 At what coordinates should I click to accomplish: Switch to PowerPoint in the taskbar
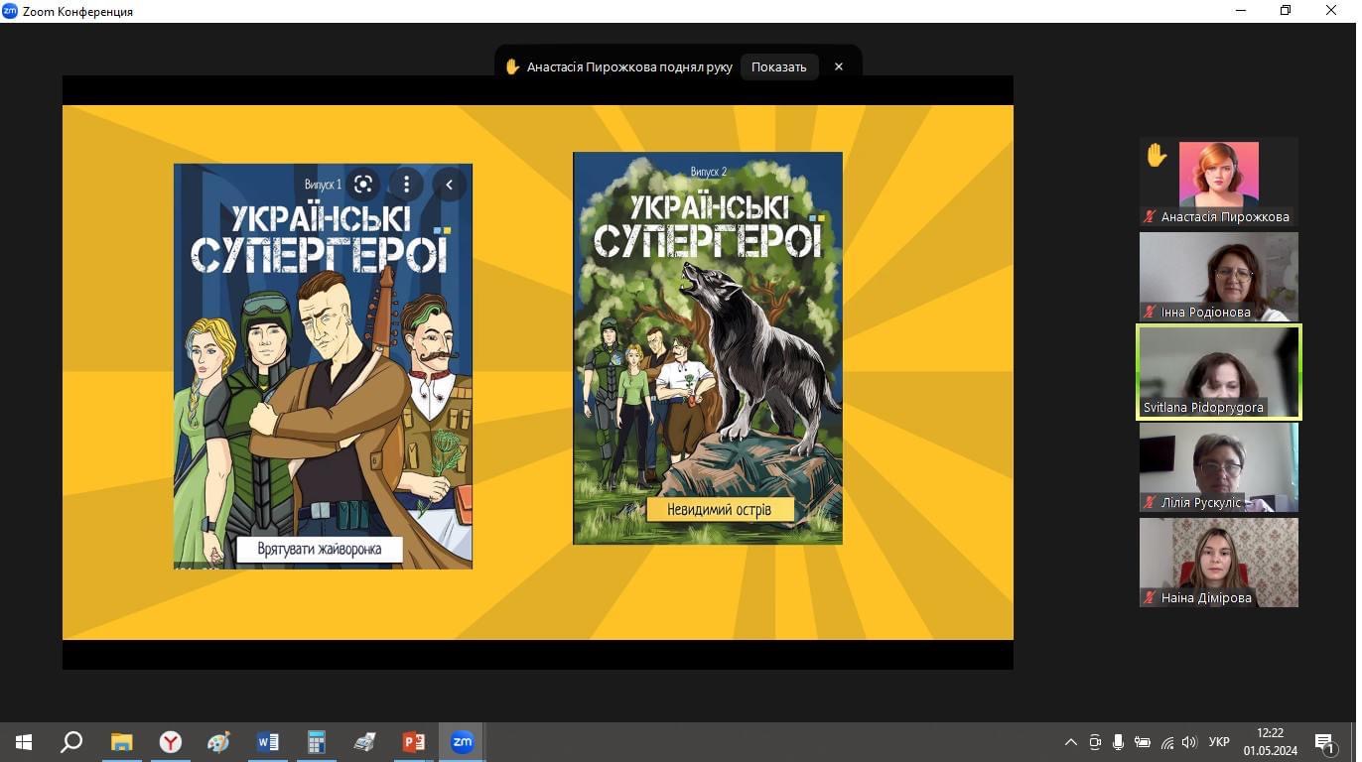[x=413, y=742]
